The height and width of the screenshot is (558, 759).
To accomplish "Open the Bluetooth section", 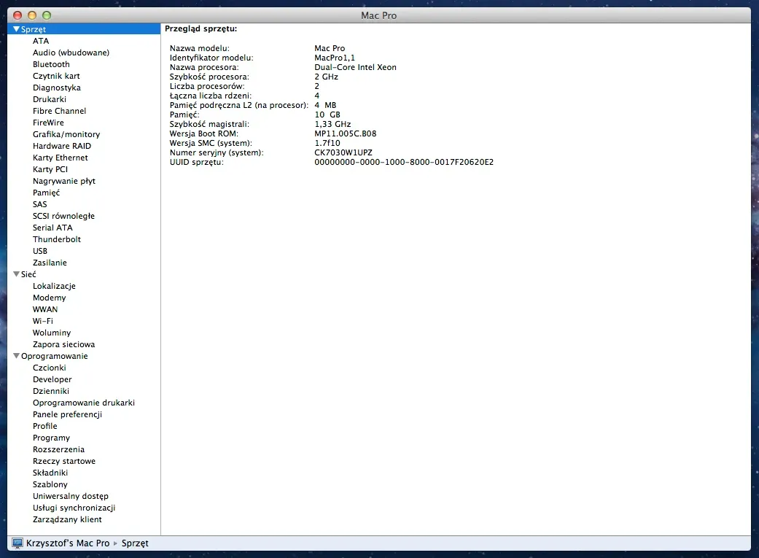I will coord(51,64).
